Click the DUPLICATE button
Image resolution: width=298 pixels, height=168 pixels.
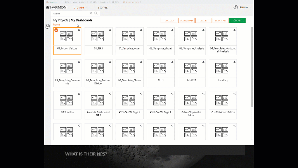pyautogui.click(x=221, y=21)
